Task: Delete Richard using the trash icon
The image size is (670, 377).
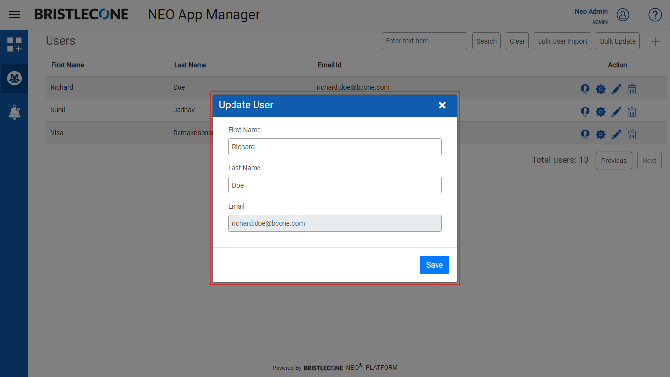Action: pyautogui.click(x=632, y=89)
